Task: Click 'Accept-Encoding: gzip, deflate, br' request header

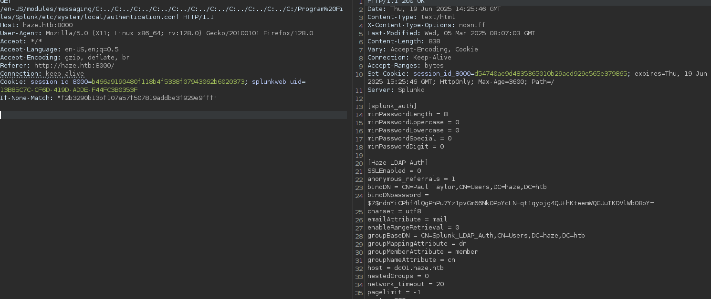Action: coord(65,57)
